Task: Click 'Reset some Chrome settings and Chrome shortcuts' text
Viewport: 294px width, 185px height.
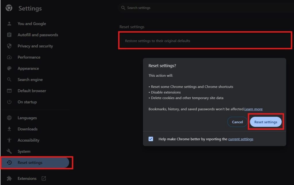Action: coord(192,87)
